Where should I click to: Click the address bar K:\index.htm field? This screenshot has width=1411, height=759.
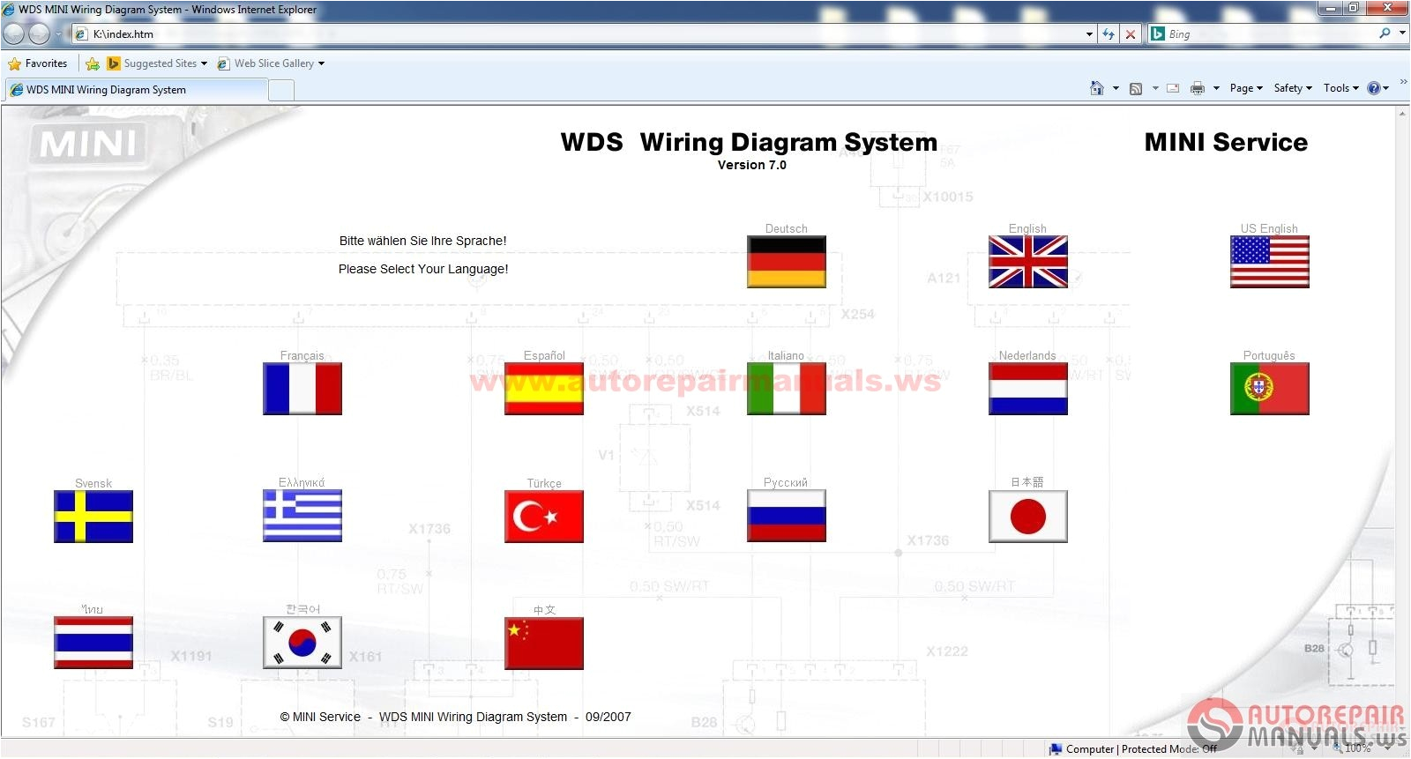click(x=582, y=34)
